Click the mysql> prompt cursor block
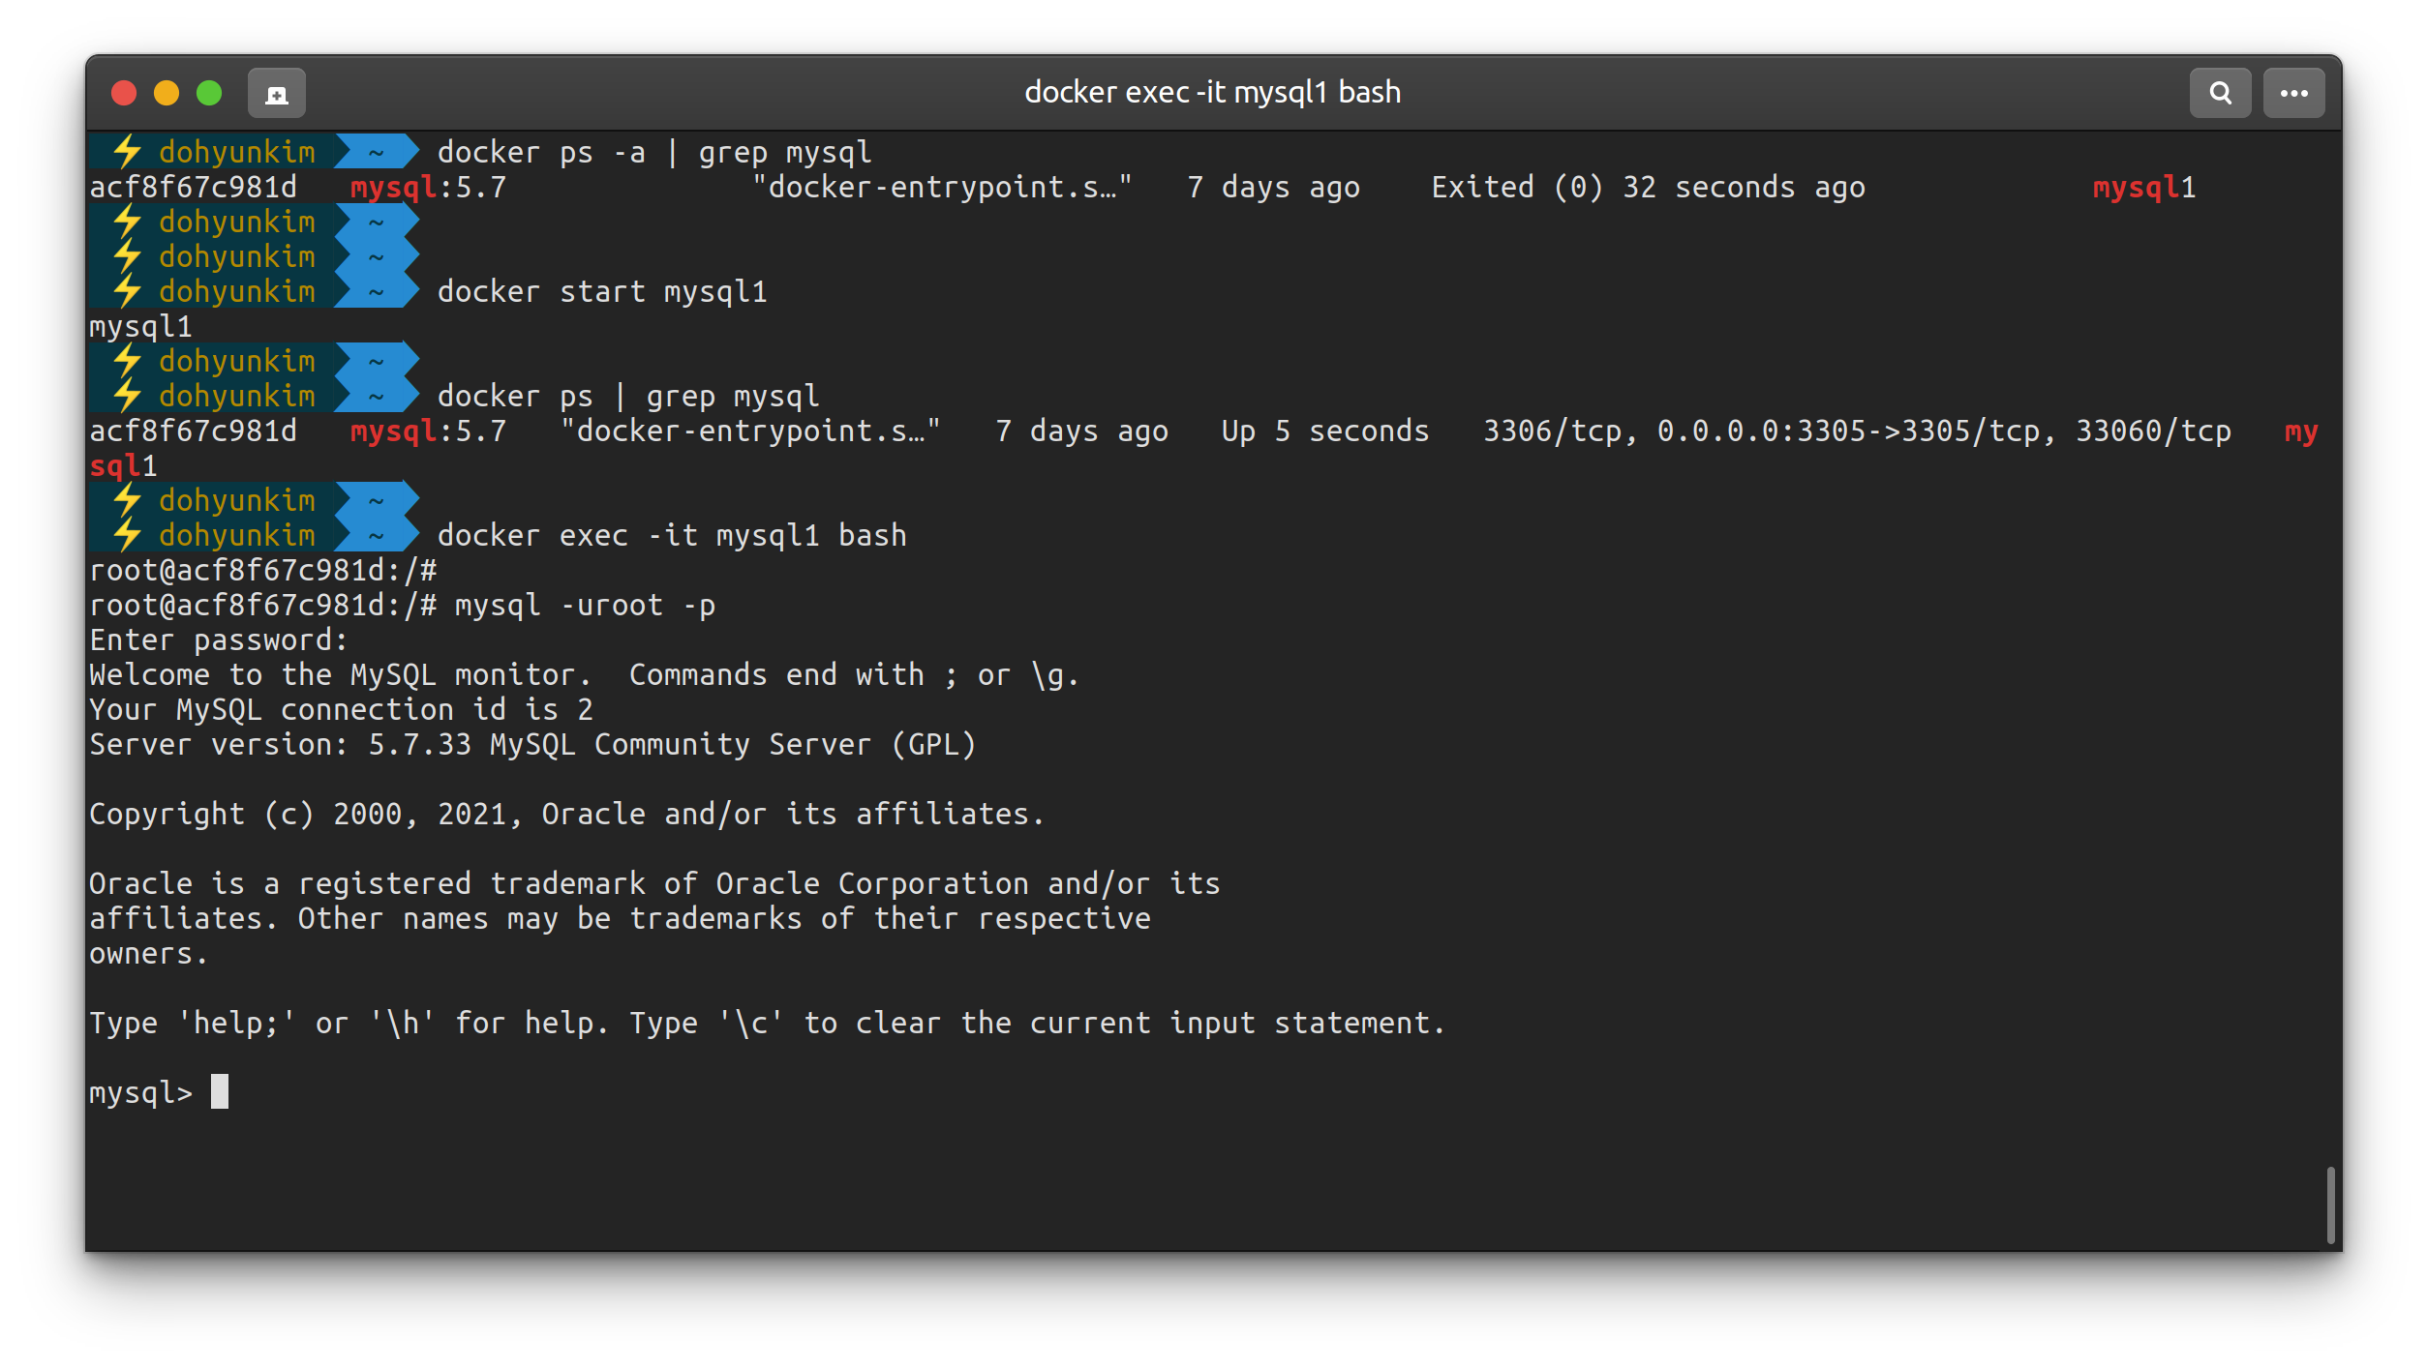 221,1091
